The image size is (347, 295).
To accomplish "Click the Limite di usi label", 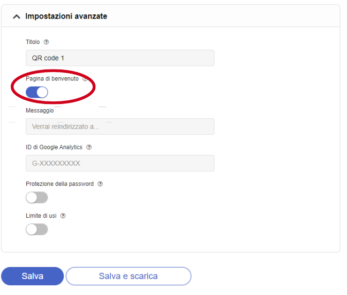I will pyautogui.click(x=41, y=216).
